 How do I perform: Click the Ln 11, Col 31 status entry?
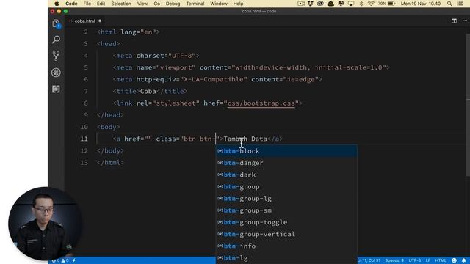click(369, 260)
